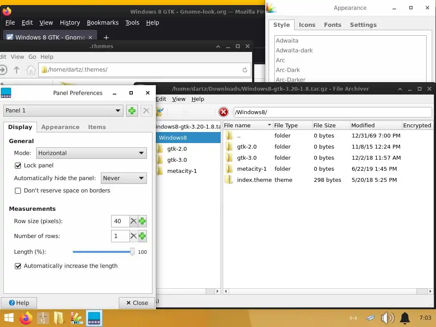The width and height of the screenshot is (436, 327).
Task: Increase number of rows with green plus
Action: point(142,236)
